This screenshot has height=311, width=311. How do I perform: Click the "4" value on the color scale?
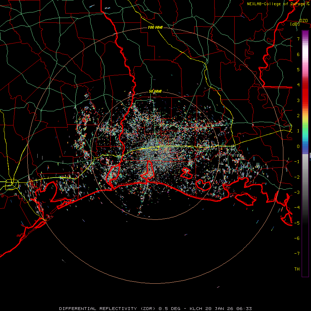tap(298, 85)
